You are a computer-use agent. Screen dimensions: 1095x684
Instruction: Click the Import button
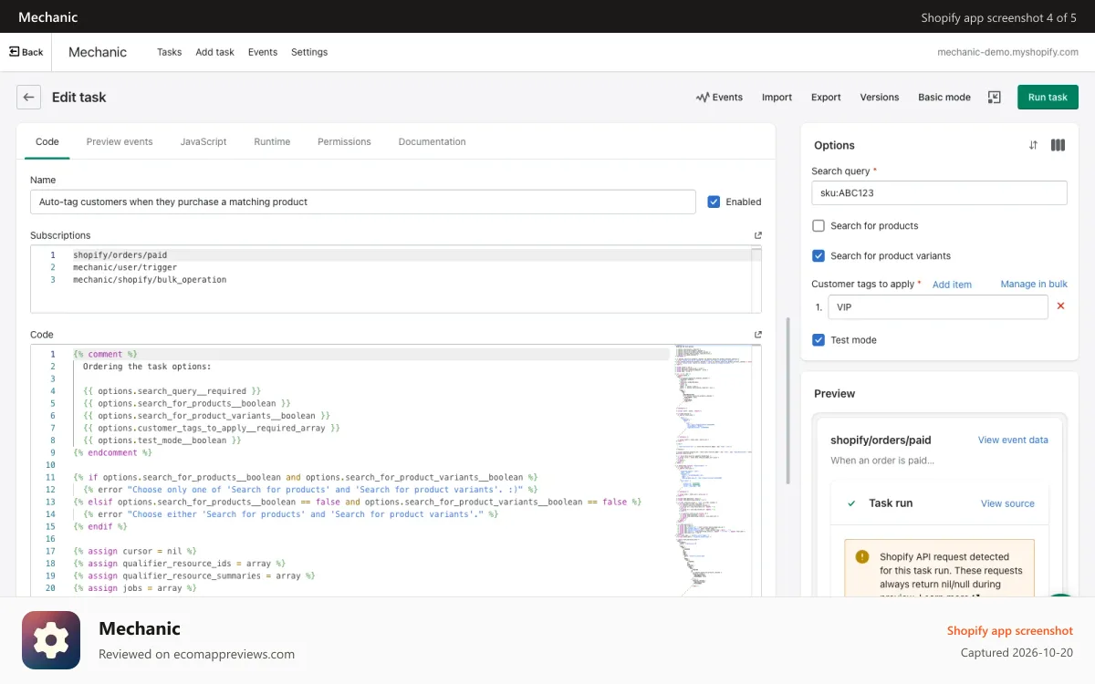coord(777,97)
